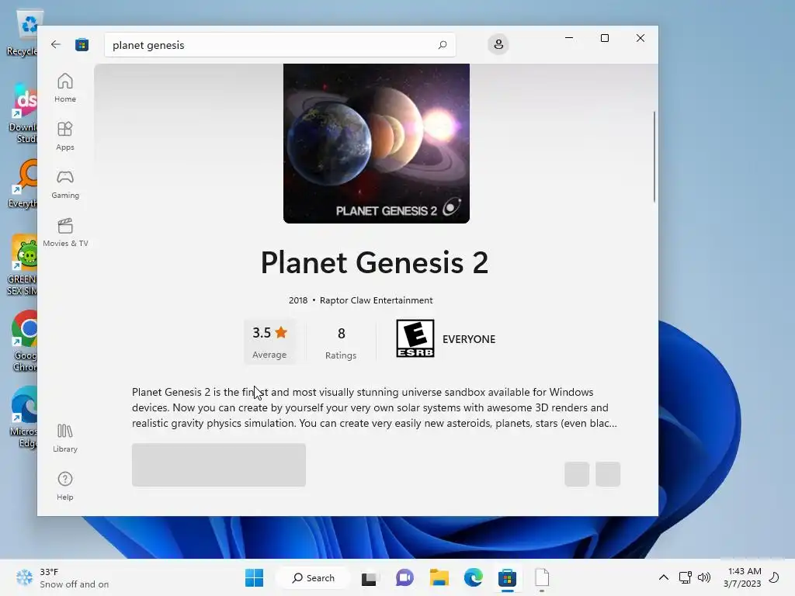This screenshot has height=596, width=795.
Task: Open Task View from the taskbar
Action: [369, 577]
